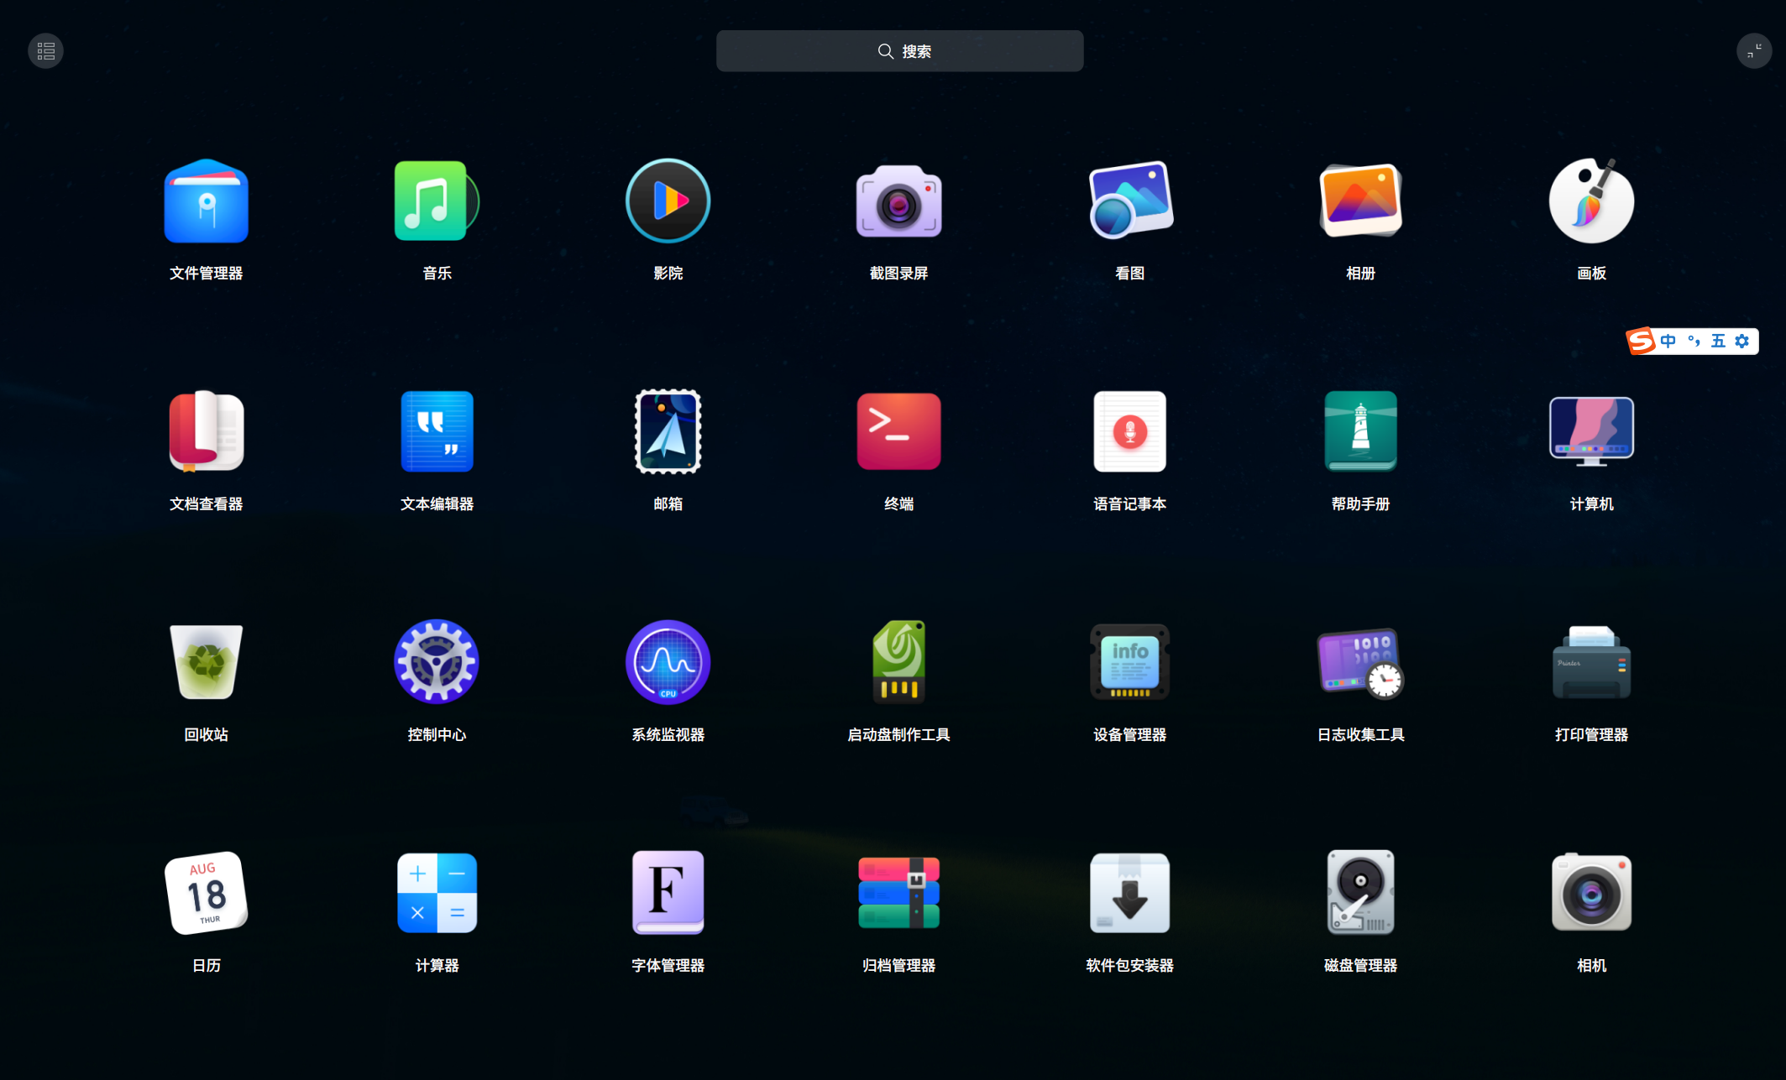Toggle punctuation mode in input bar
Screen dimensions: 1786x1080
(x=1694, y=341)
